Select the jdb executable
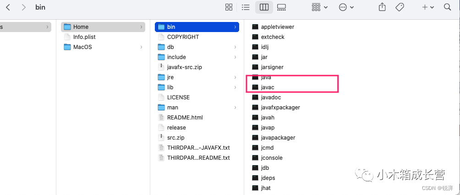Image resolution: width=460 pixels, height=195 pixels. click(x=261, y=168)
